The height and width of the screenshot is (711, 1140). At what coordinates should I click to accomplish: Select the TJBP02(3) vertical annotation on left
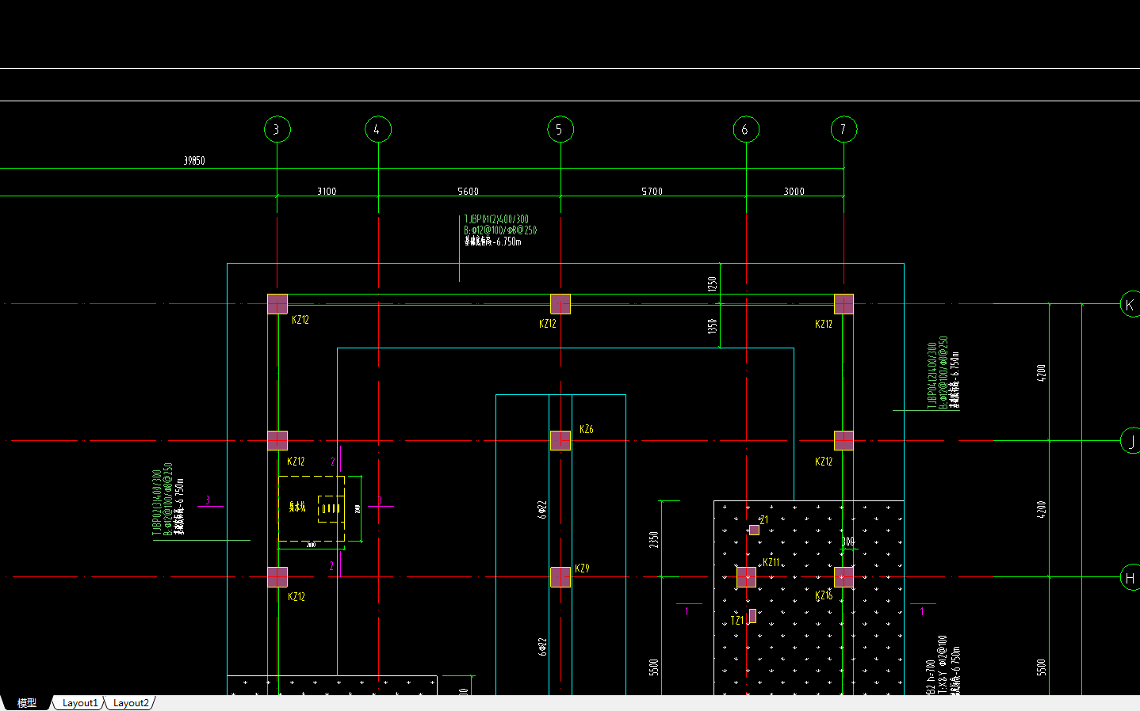[156, 503]
